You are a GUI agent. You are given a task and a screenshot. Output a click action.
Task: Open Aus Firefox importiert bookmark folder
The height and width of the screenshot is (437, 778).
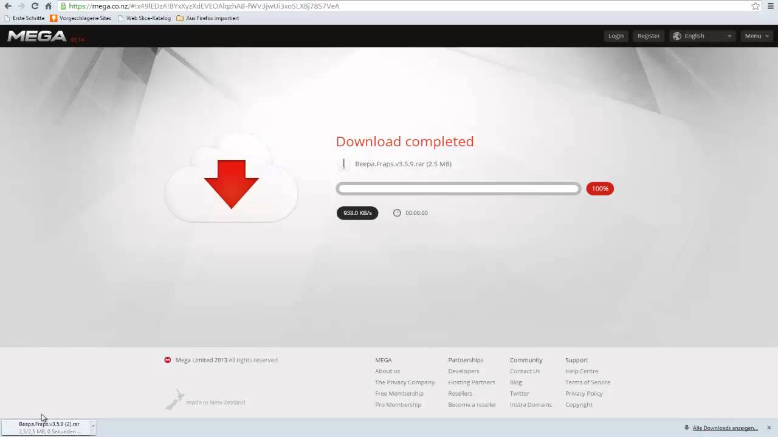click(x=207, y=18)
